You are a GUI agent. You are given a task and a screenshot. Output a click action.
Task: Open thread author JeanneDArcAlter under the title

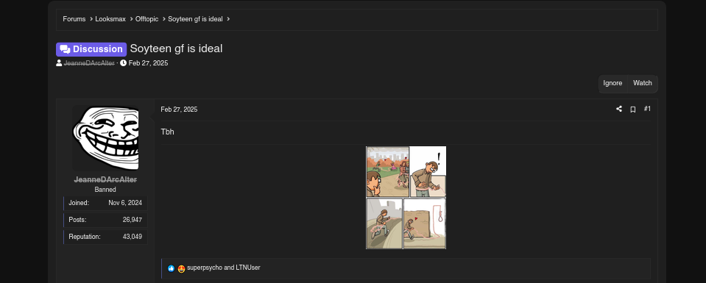click(89, 63)
